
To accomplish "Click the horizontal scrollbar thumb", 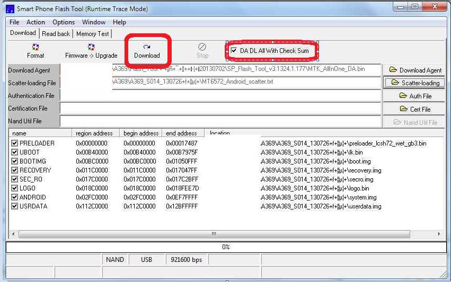I will tap(214, 234).
